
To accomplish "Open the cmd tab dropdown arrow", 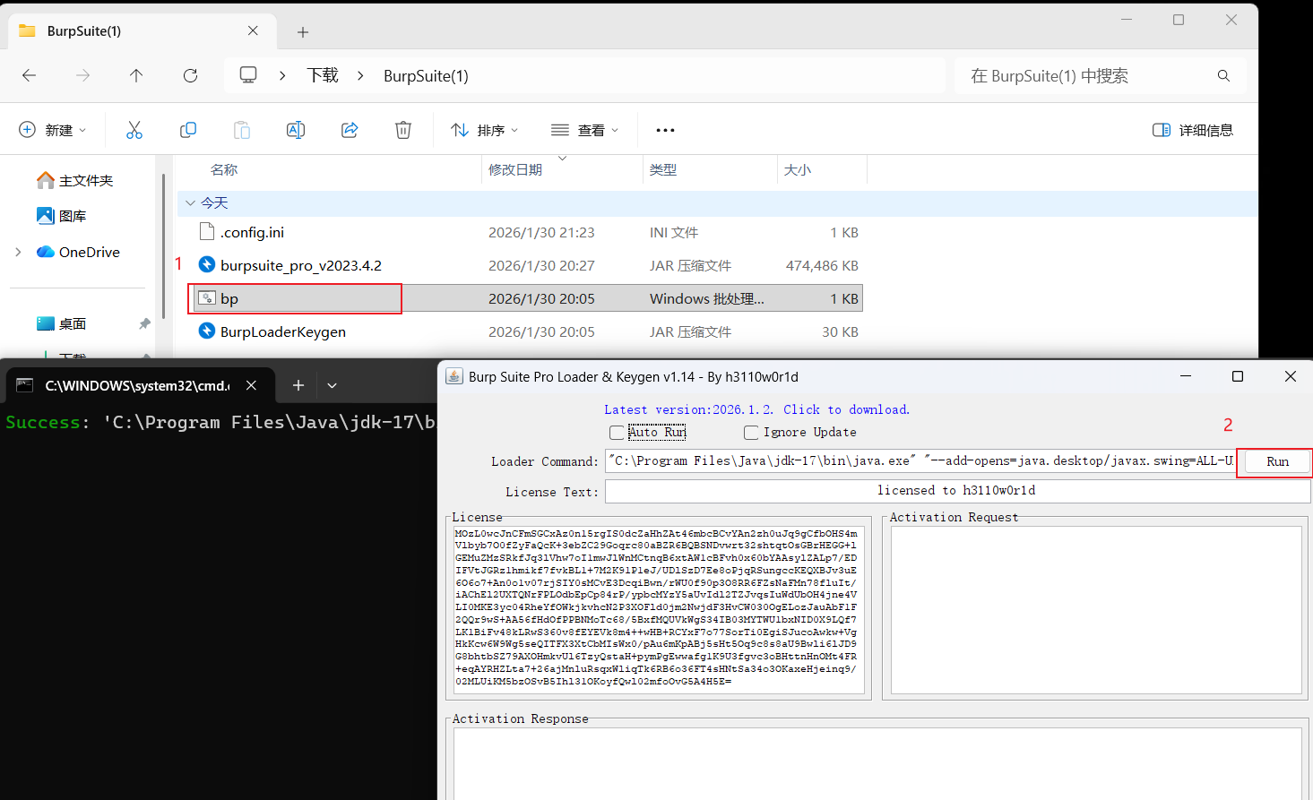I will pos(332,385).
